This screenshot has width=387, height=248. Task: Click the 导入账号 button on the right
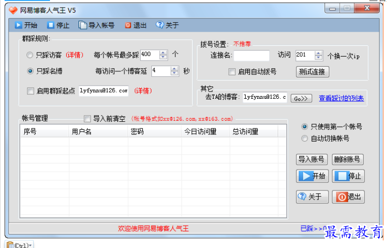pyautogui.click(x=312, y=159)
